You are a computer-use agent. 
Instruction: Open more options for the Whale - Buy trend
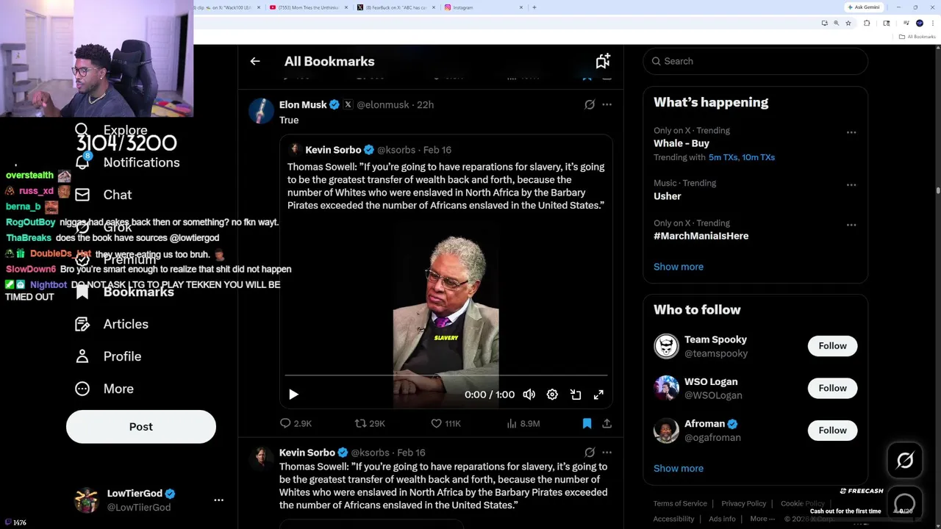click(851, 132)
